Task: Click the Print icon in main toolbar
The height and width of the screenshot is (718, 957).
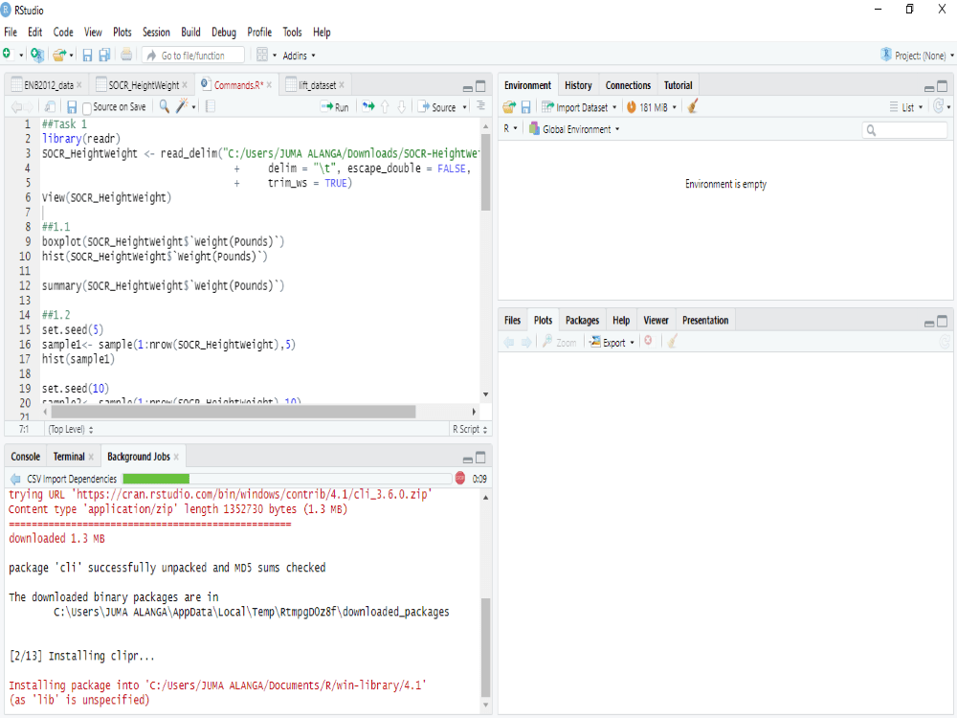Action: 126,55
